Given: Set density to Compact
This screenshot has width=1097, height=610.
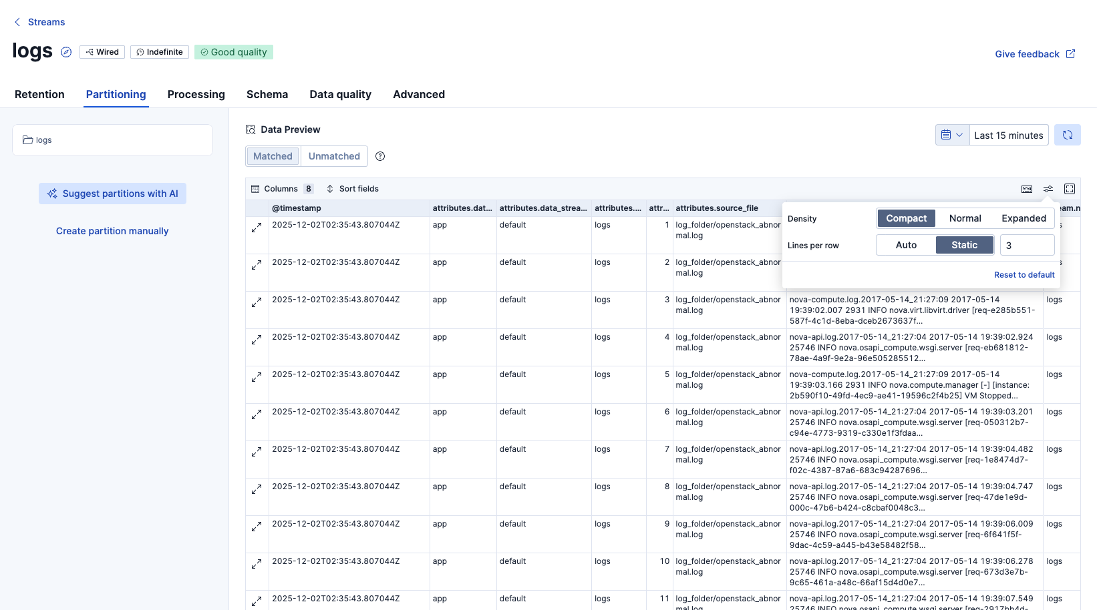Looking at the screenshot, I should point(906,218).
